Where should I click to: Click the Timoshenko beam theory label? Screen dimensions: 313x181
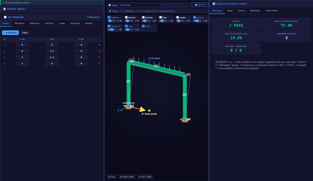tap(93, 17)
